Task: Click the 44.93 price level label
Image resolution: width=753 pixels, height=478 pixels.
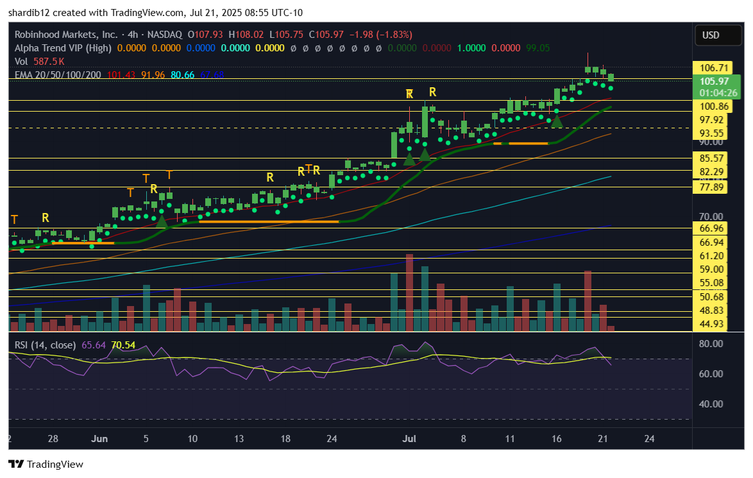Action: [x=711, y=324]
